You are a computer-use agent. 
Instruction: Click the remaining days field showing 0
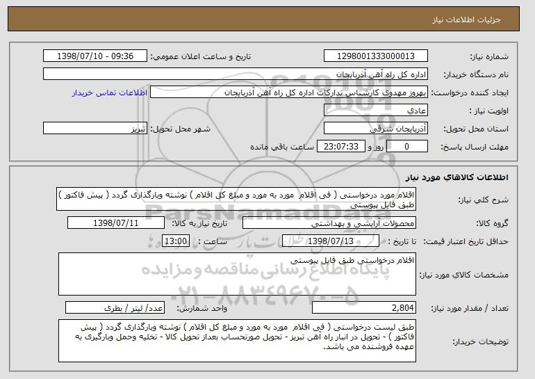tap(406, 147)
